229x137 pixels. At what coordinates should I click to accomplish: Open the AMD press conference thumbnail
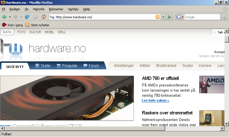pyautogui.click(x=212, y=84)
